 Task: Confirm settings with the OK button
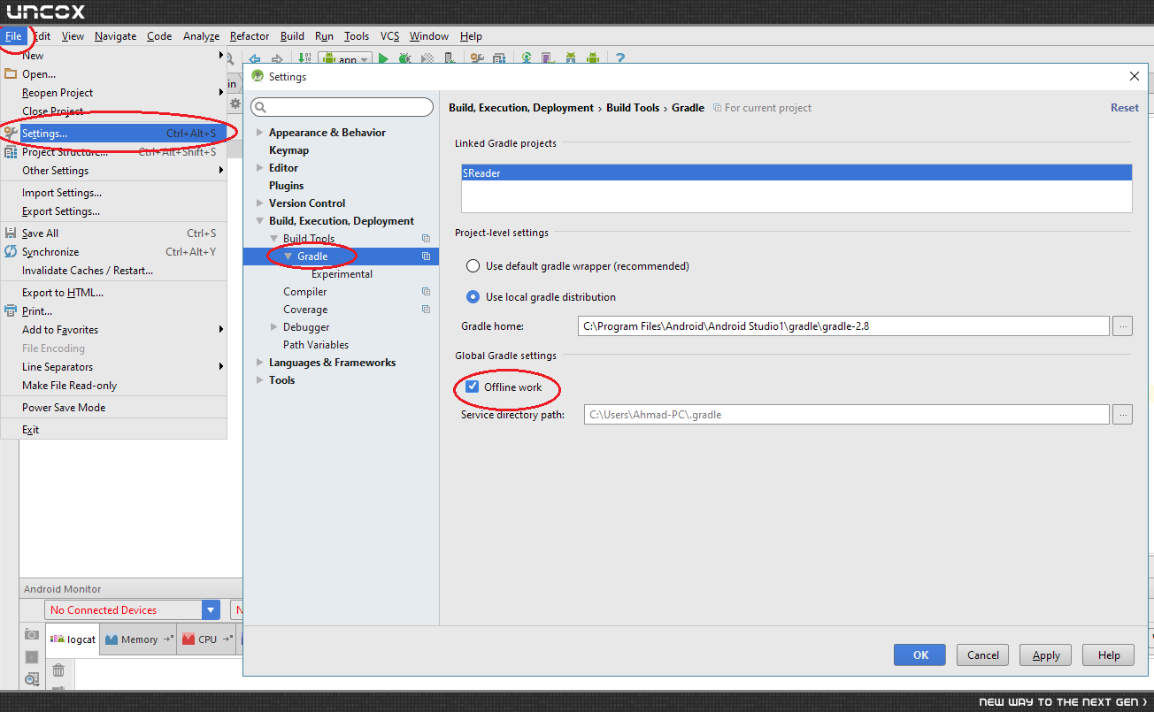[x=920, y=655]
